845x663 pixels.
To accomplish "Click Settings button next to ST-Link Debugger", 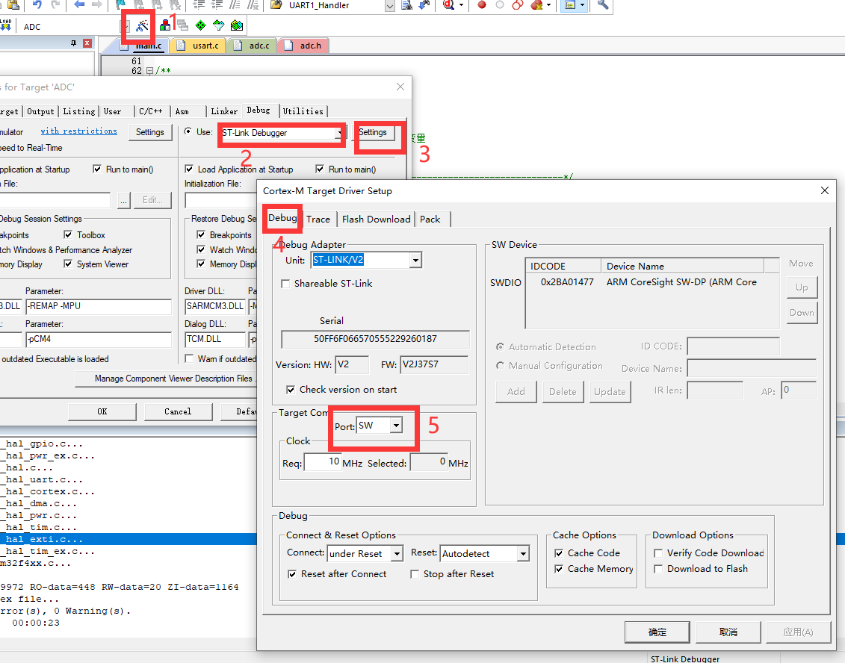I will [373, 132].
